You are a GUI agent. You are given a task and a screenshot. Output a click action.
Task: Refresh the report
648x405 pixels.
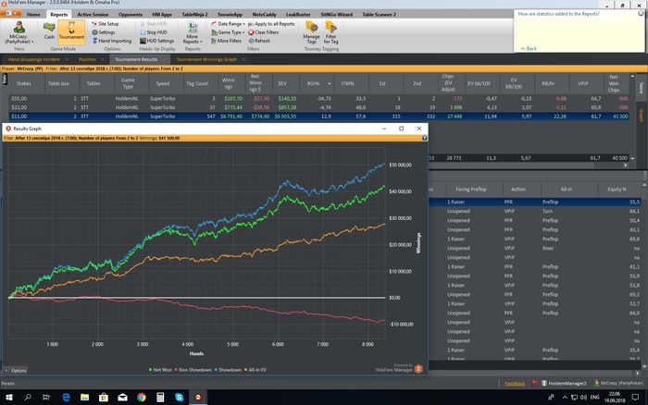[x=259, y=41]
